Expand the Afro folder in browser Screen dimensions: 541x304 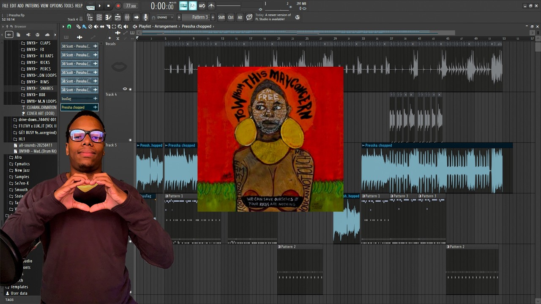coord(18,157)
